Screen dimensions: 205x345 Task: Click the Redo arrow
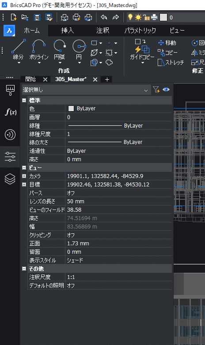115,17
